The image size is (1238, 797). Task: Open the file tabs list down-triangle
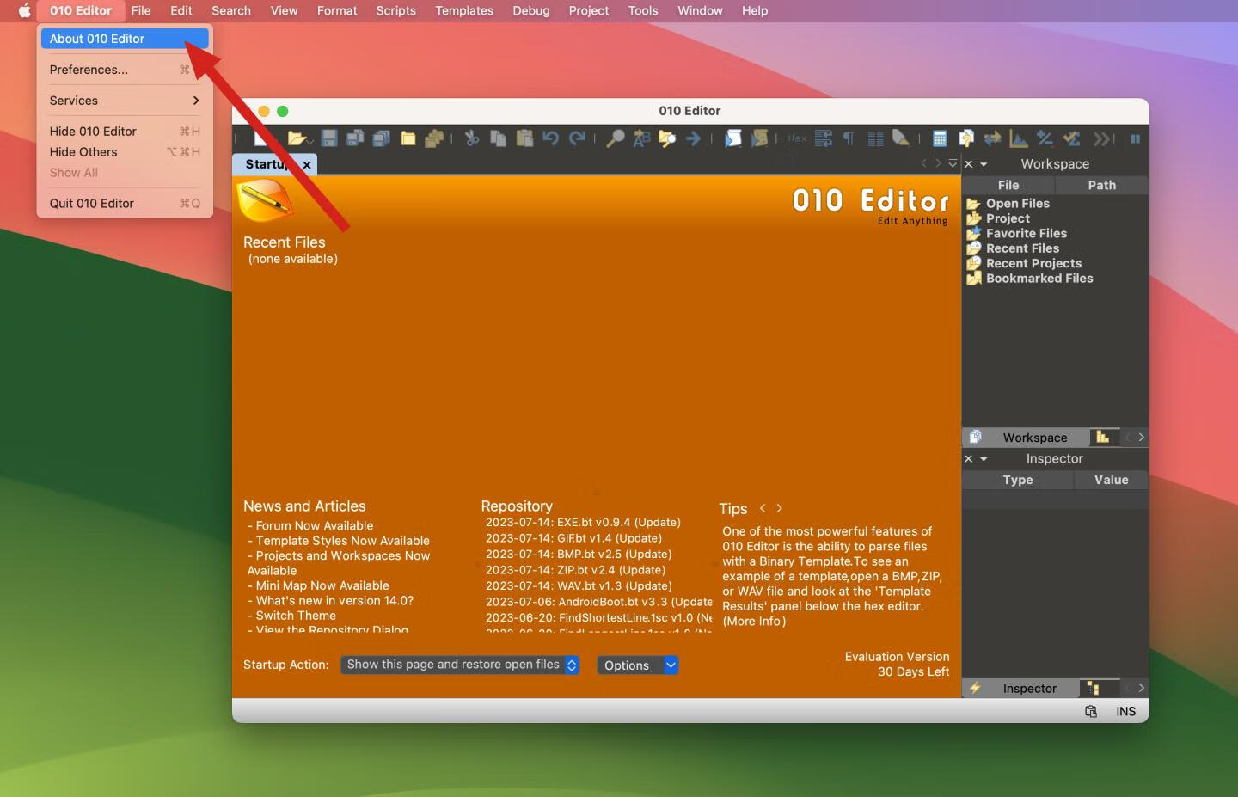tap(953, 163)
